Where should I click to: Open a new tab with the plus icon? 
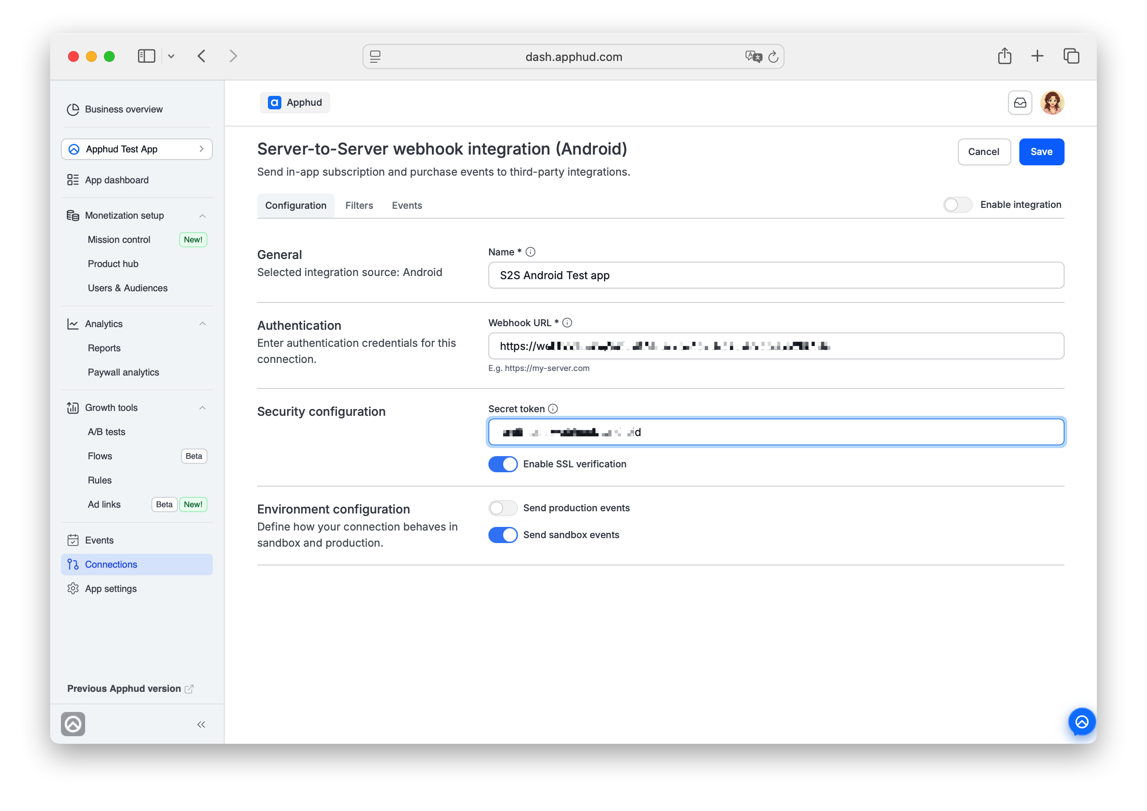(x=1038, y=56)
